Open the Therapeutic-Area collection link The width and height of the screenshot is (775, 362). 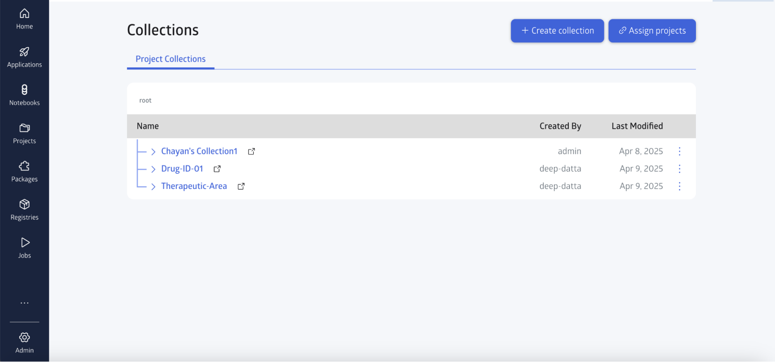point(194,186)
